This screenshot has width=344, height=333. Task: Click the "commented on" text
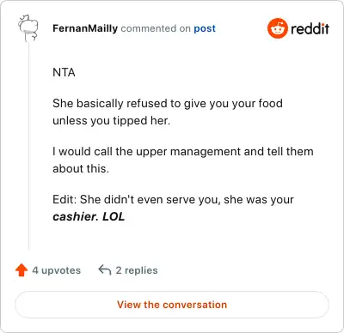(156, 28)
